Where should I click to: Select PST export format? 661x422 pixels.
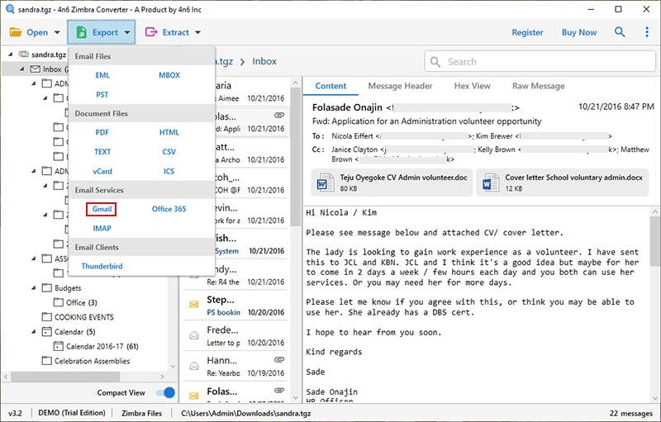tap(102, 94)
